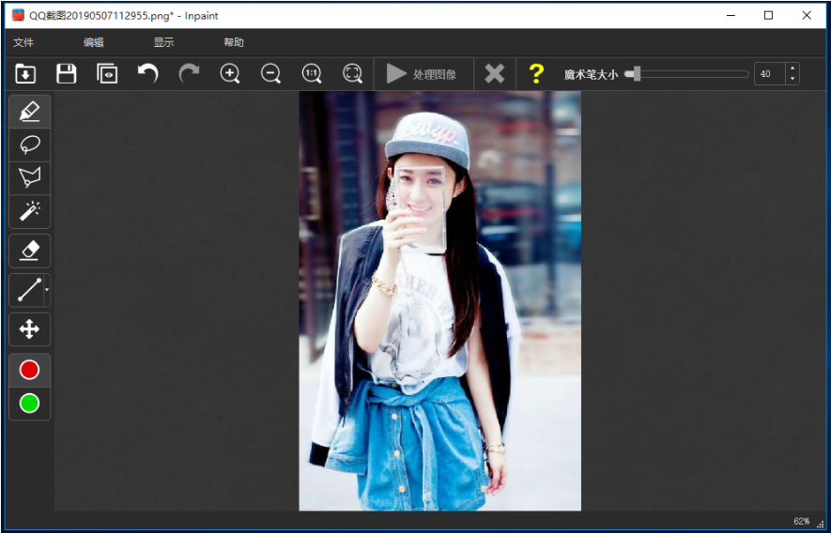Increase magic pen size with up arrow

tap(793, 69)
